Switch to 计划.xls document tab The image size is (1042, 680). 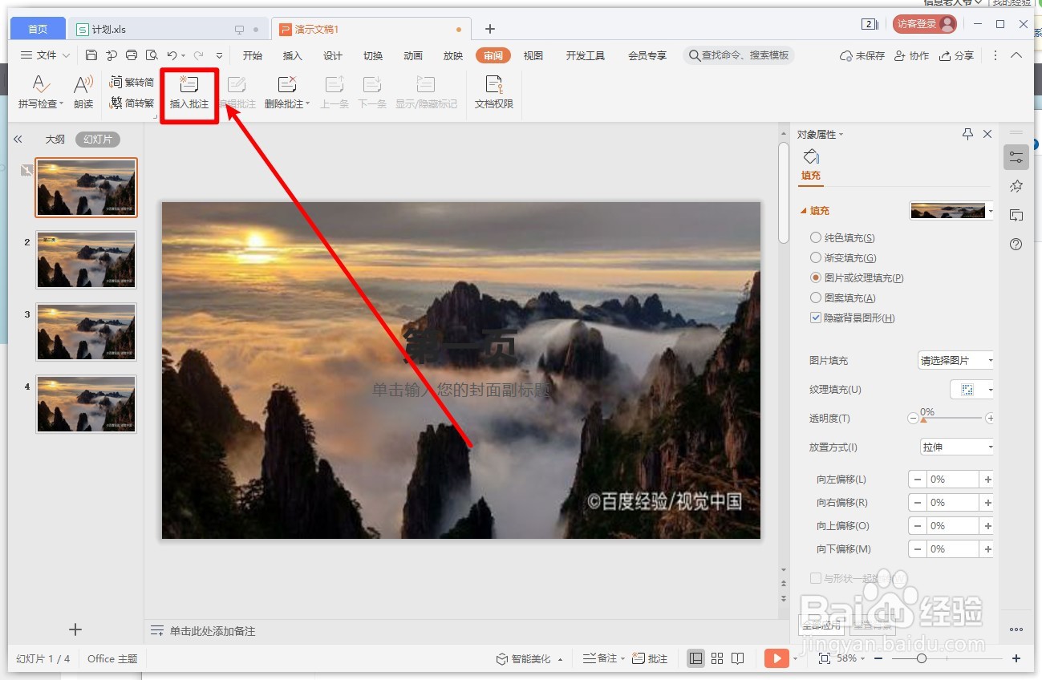pyautogui.click(x=168, y=30)
